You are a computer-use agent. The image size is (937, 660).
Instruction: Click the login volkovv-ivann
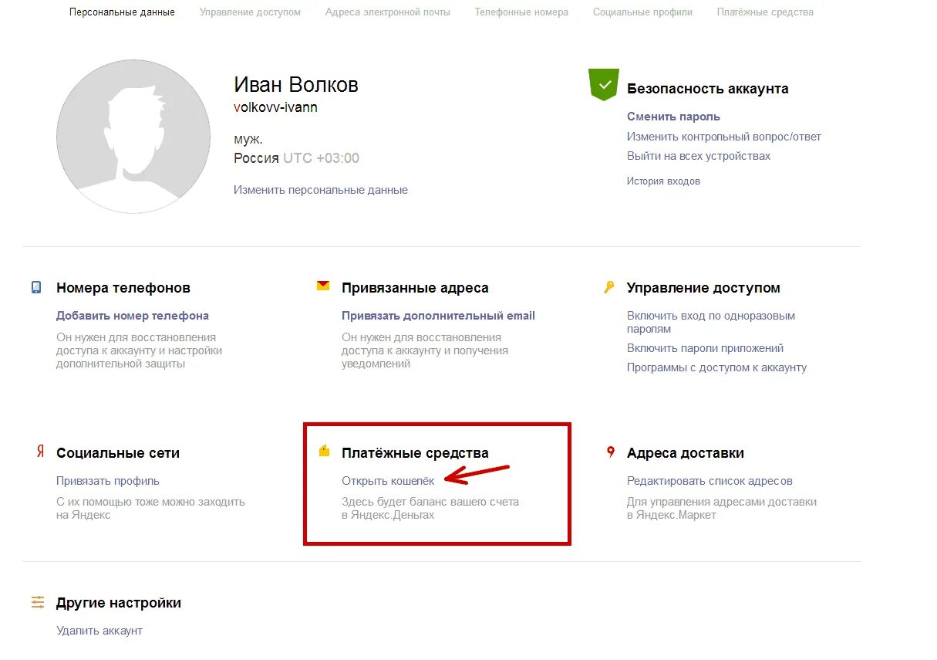[275, 107]
